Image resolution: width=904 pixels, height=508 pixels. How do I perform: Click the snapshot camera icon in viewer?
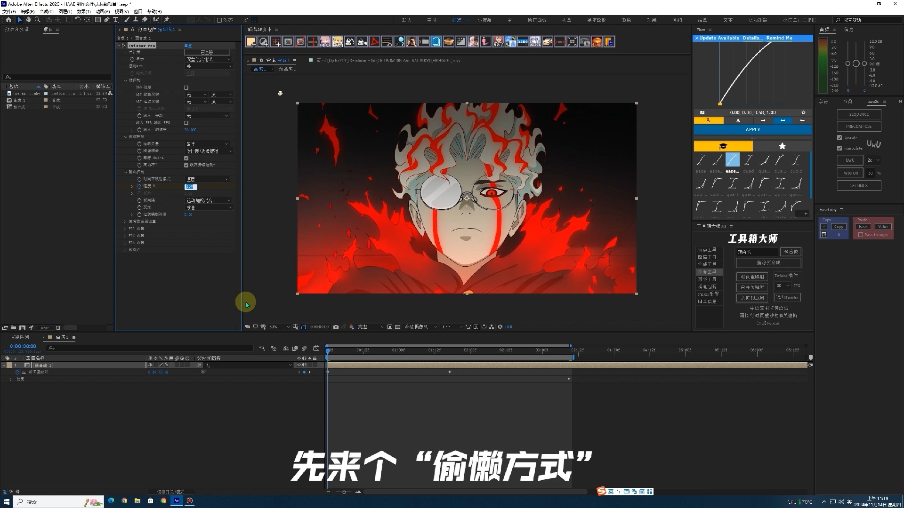(336, 327)
